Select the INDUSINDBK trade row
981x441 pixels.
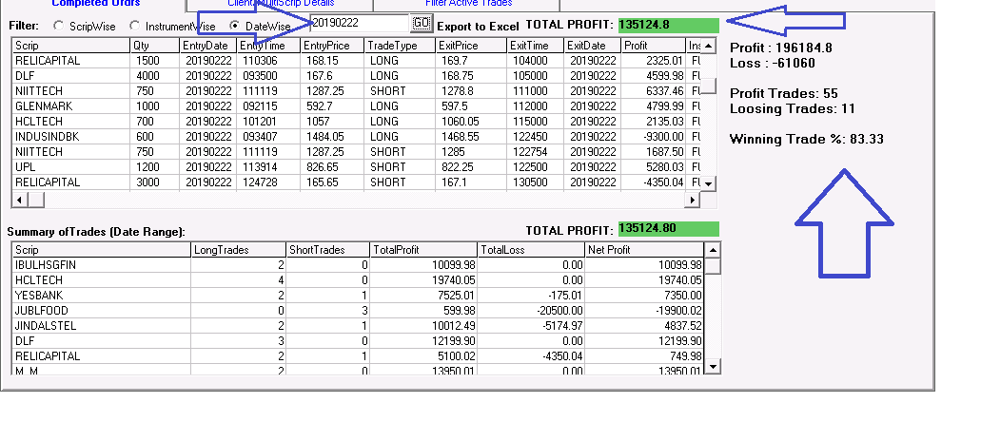[355, 136]
